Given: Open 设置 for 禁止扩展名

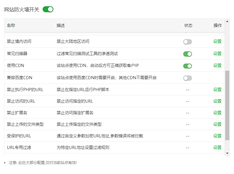Looking at the screenshot, I should [x=217, y=113].
